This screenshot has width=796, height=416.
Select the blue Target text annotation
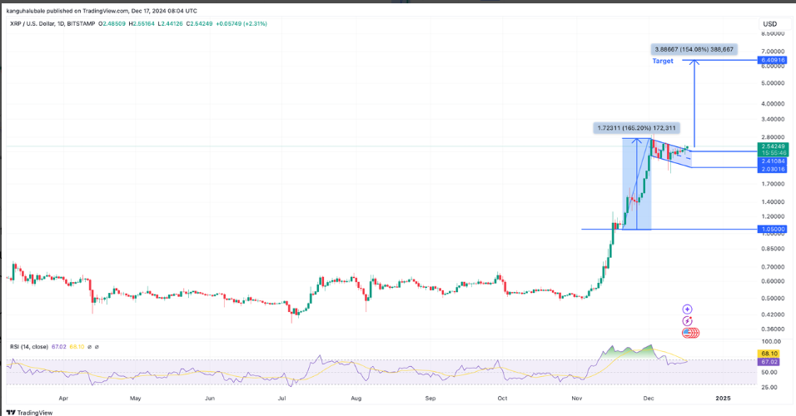pos(663,62)
